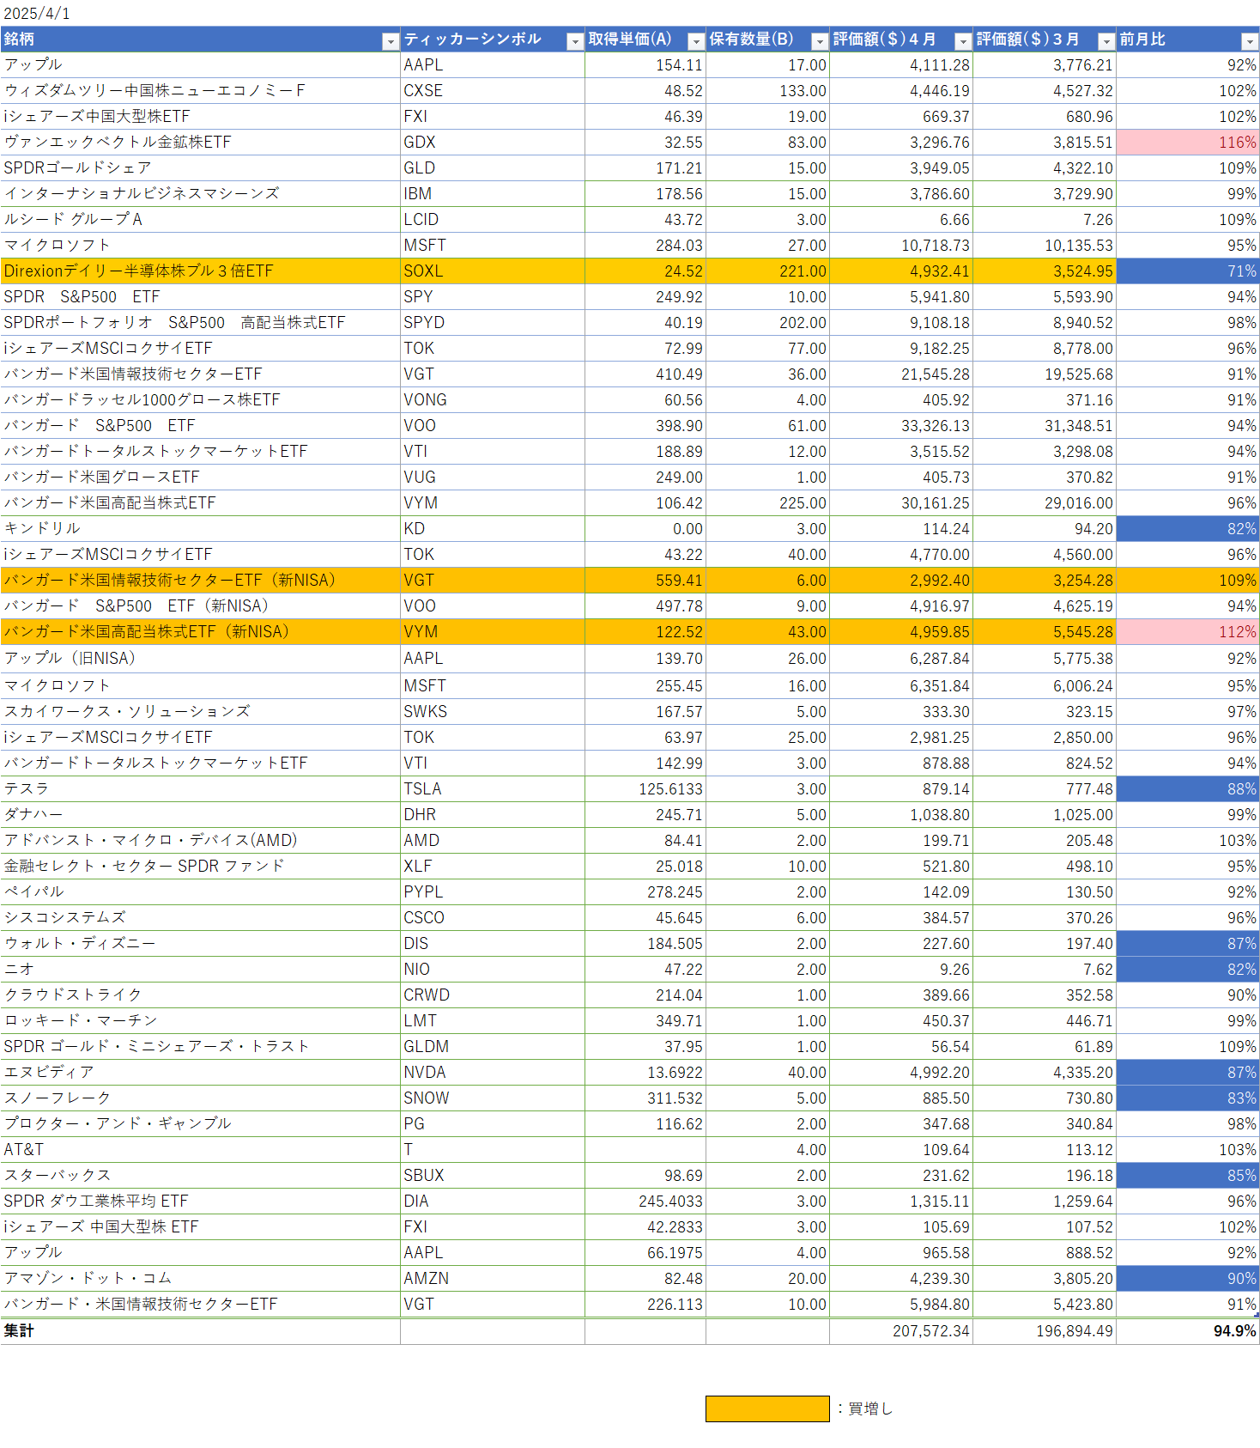The width and height of the screenshot is (1260, 1448).
Task: Select ticker cell SWKS
Action: pos(493,712)
